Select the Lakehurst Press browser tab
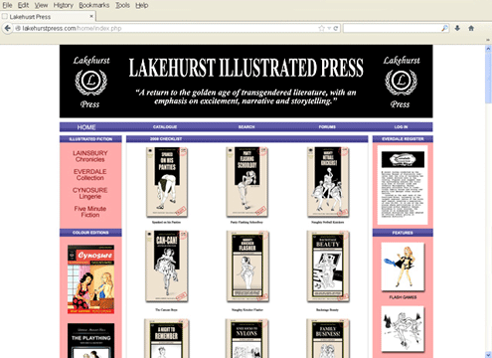This screenshot has width=492, height=358. pyautogui.click(x=48, y=16)
